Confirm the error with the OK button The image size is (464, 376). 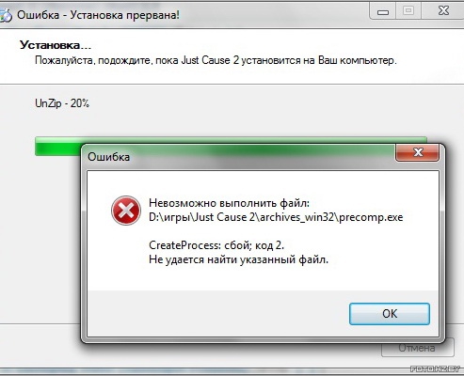390,314
